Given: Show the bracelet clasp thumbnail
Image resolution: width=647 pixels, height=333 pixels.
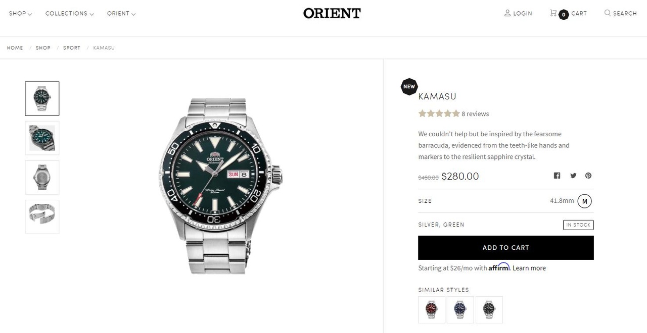Looking at the screenshot, I should pyautogui.click(x=42, y=217).
